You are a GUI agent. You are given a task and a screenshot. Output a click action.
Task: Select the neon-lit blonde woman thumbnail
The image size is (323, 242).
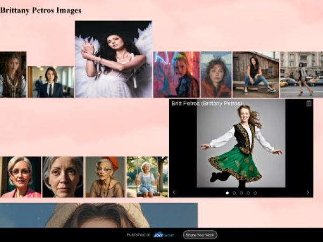[176, 74]
